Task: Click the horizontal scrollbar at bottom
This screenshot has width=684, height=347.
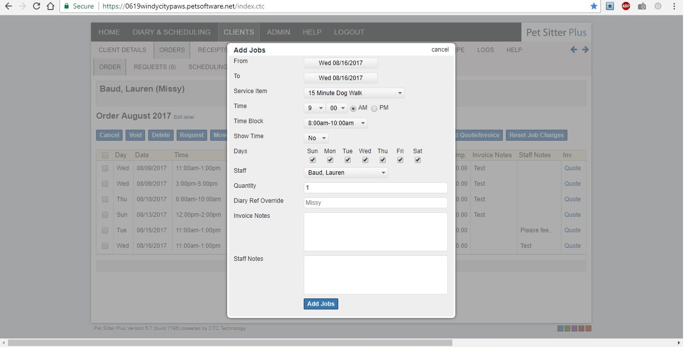Action: (230, 343)
